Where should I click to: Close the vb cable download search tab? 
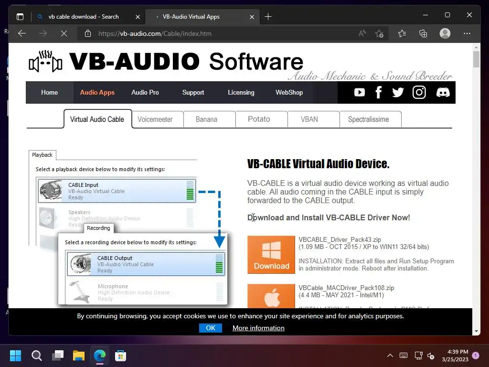138,17
